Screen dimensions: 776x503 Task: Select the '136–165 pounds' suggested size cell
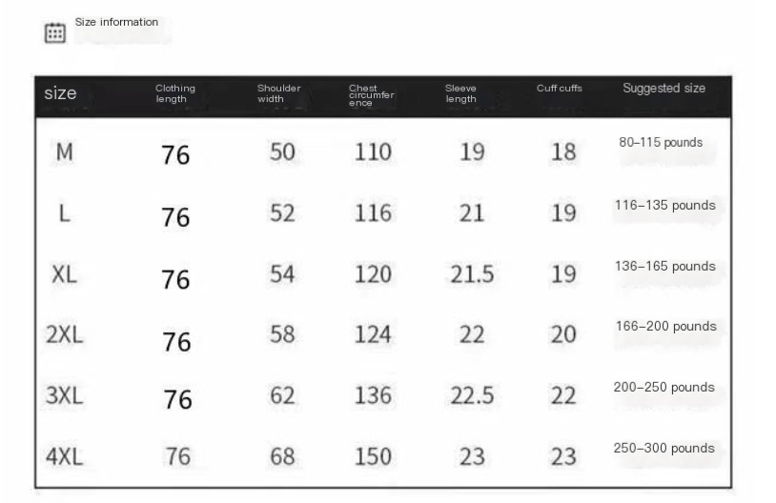click(x=664, y=267)
